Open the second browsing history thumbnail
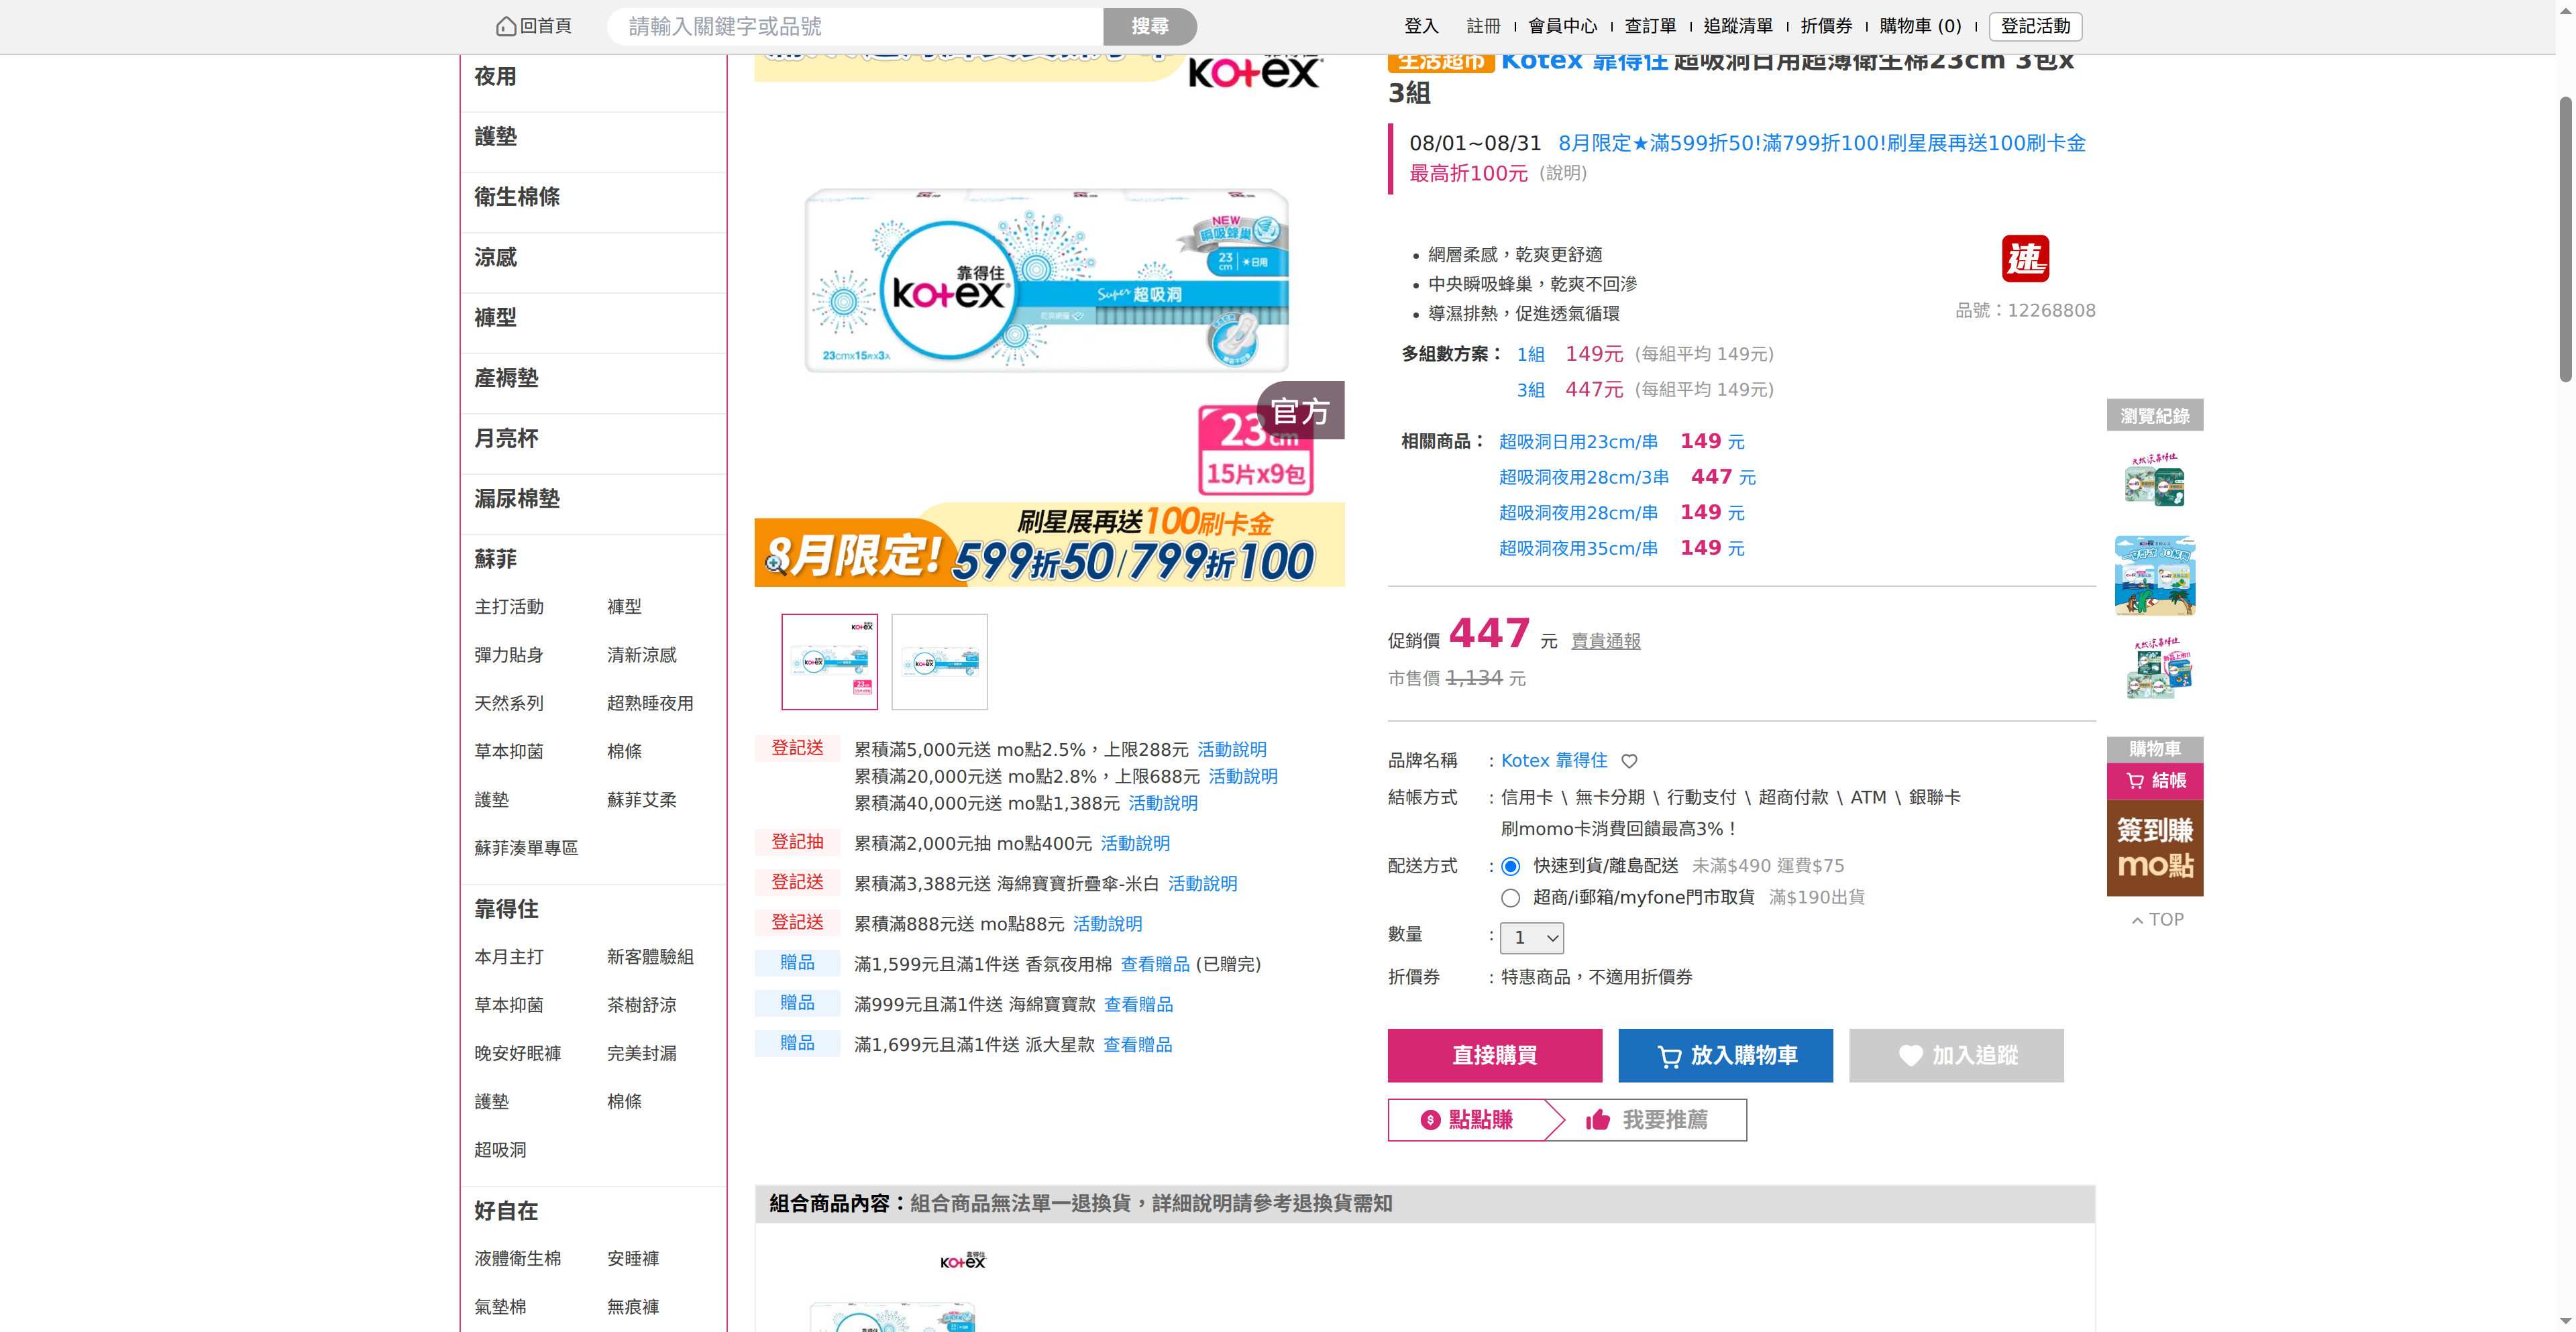Image resolution: width=2576 pixels, height=1332 pixels. coord(2155,575)
